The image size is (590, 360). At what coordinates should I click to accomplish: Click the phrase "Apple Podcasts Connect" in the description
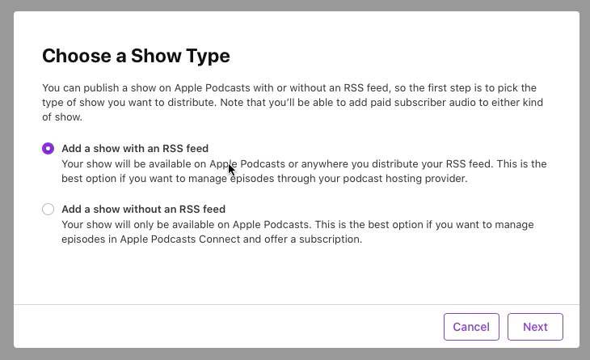point(180,239)
